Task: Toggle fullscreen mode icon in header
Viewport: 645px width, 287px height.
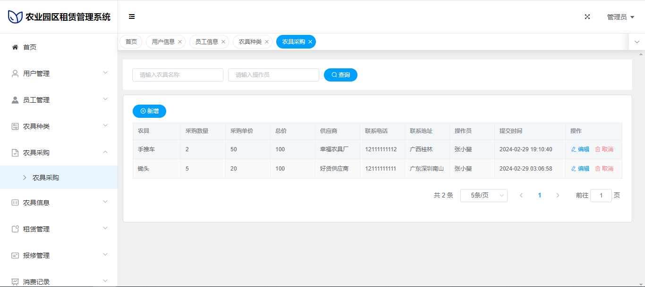Action: 587,16
